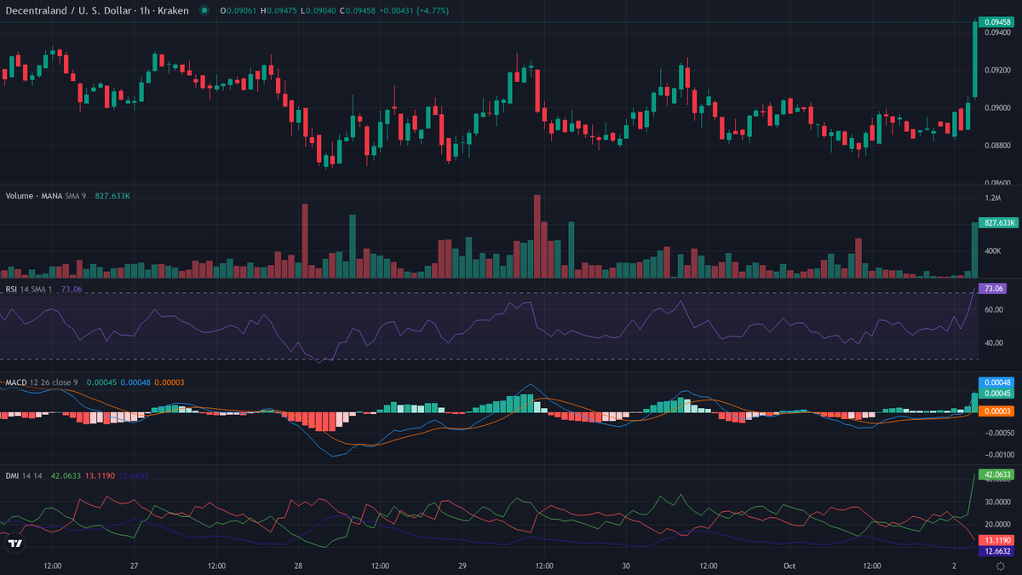Click the 1.2M volume scale tick
The width and height of the screenshot is (1022, 575).
click(x=992, y=198)
